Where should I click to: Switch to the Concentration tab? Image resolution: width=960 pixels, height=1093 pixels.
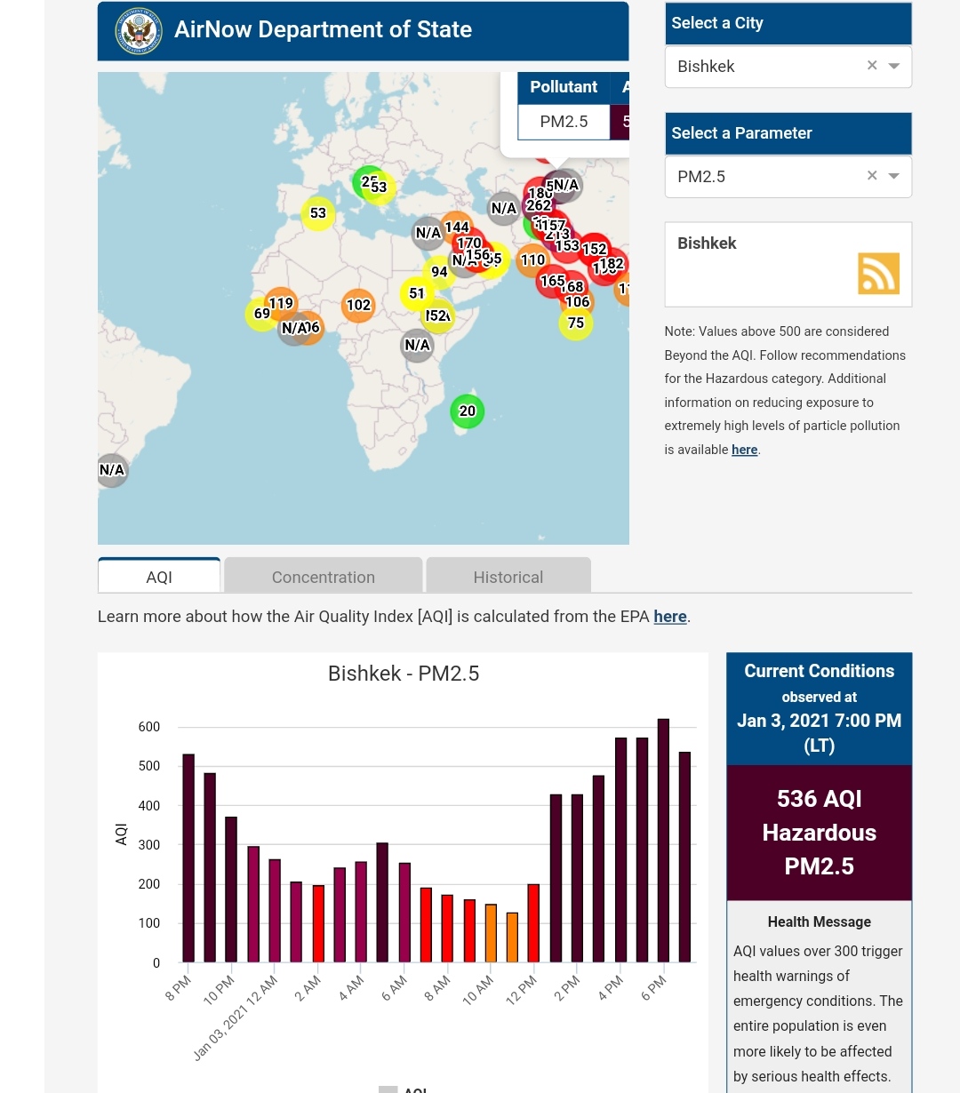click(x=323, y=577)
